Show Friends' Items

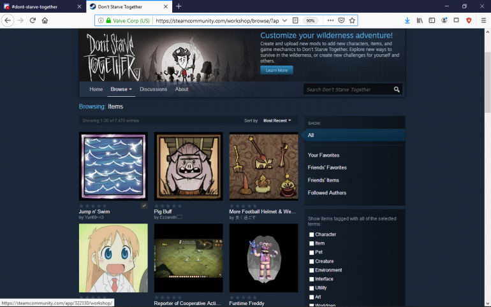323,180
